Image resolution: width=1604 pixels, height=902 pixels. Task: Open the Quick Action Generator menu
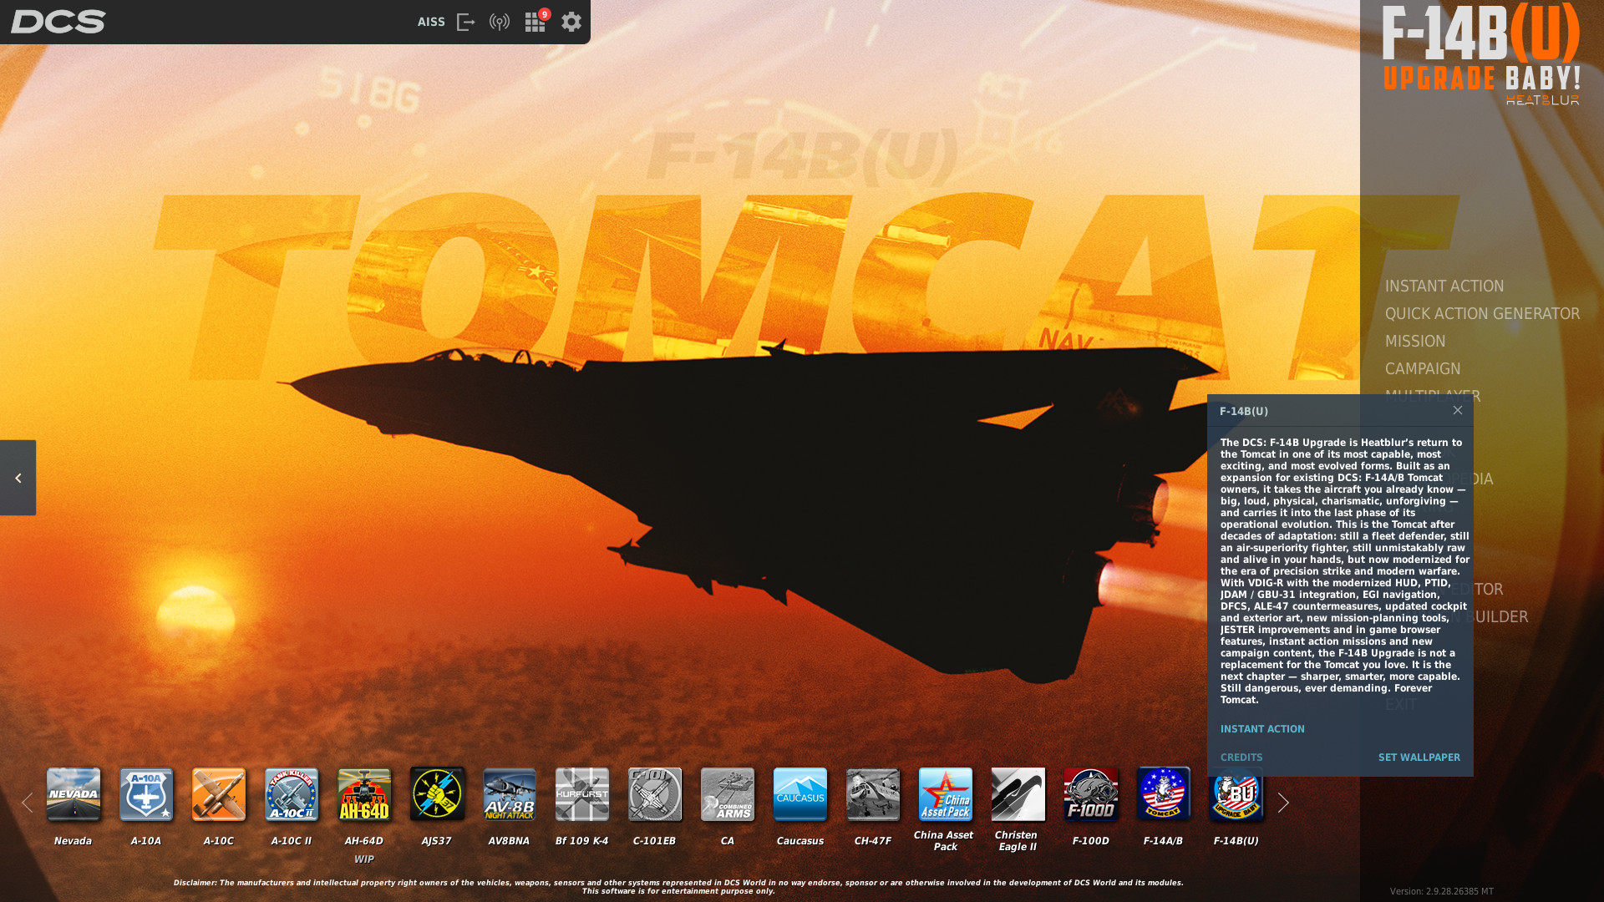1482,313
